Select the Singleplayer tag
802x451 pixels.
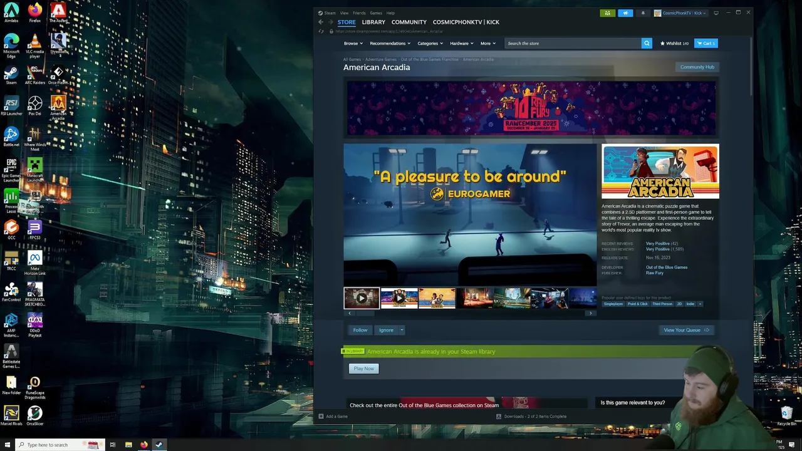tap(613, 304)
